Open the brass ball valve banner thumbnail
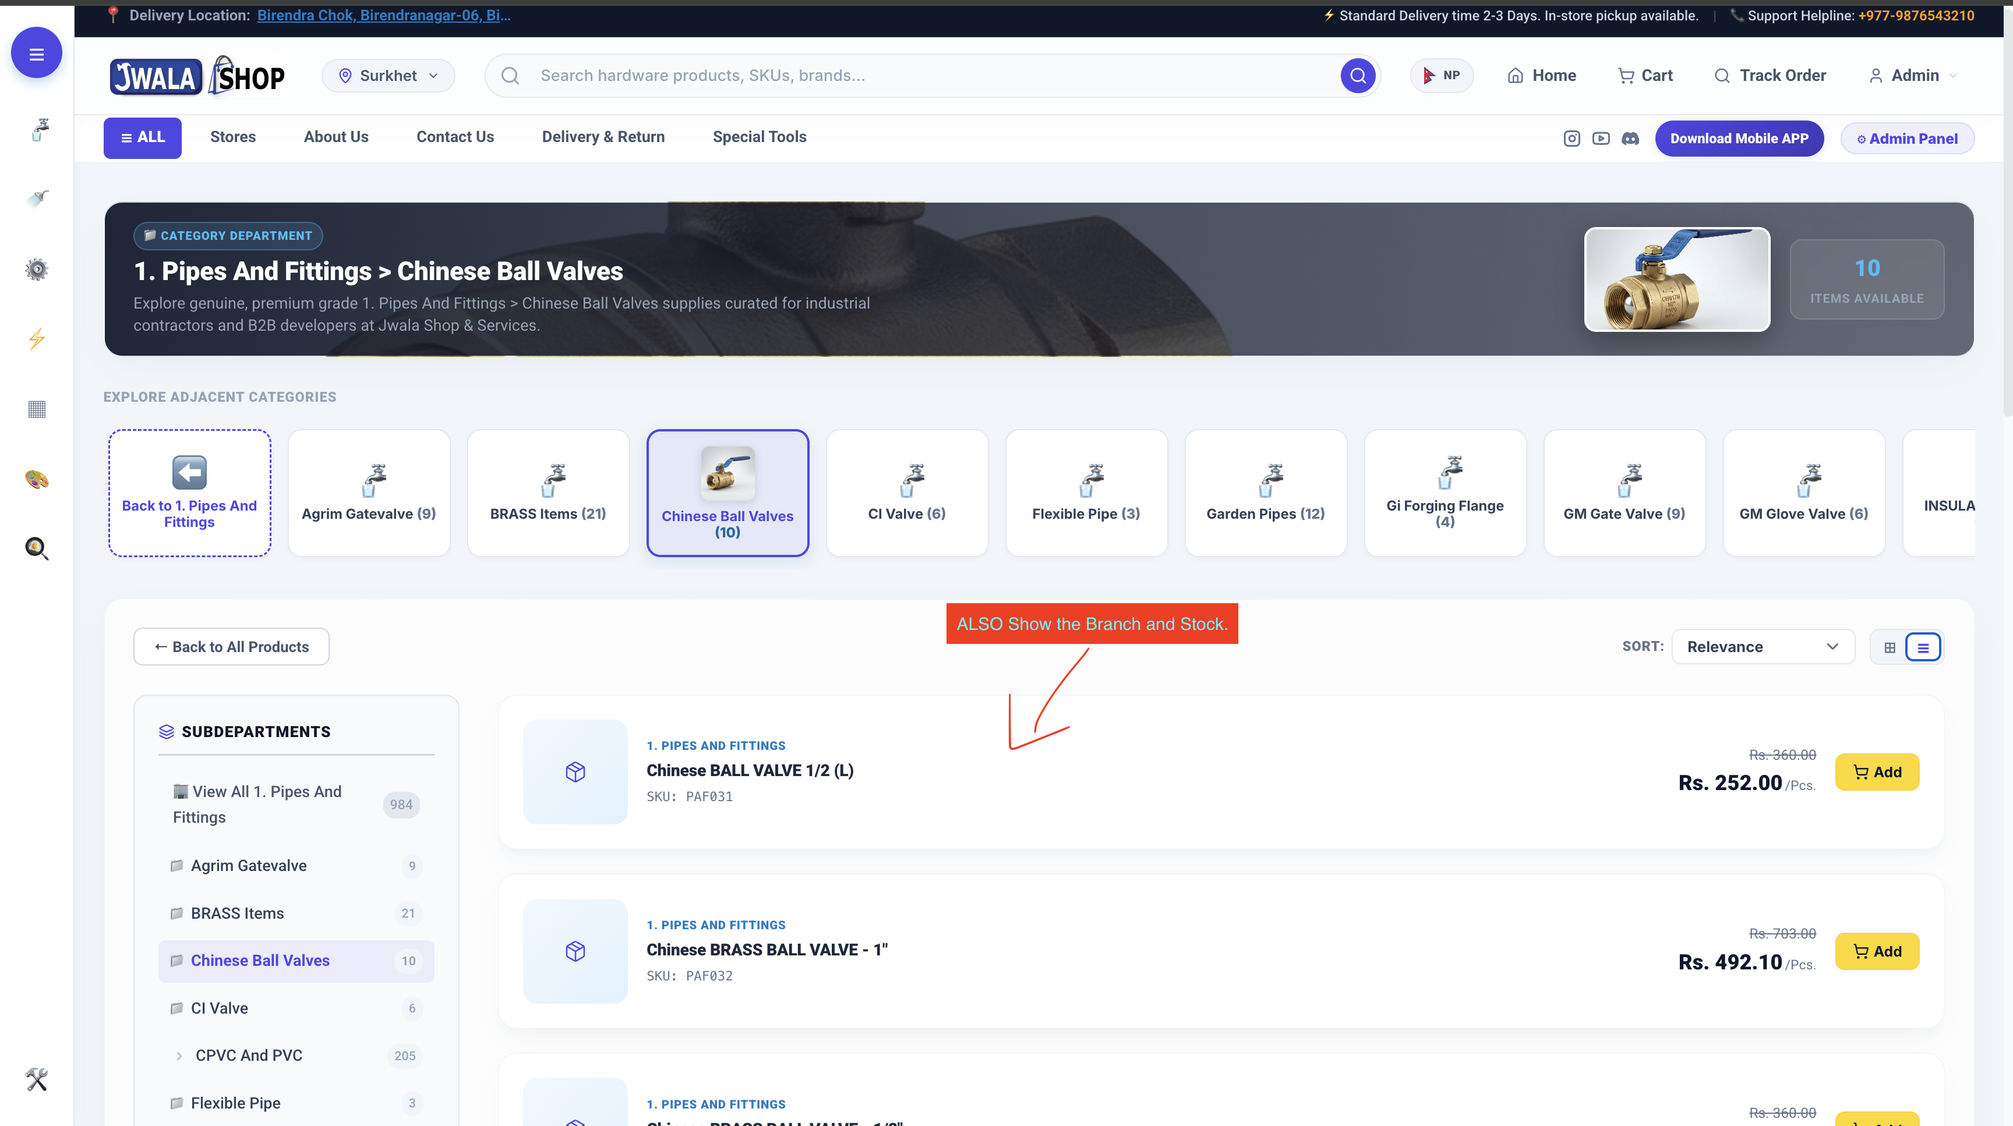 [1677, 279]
